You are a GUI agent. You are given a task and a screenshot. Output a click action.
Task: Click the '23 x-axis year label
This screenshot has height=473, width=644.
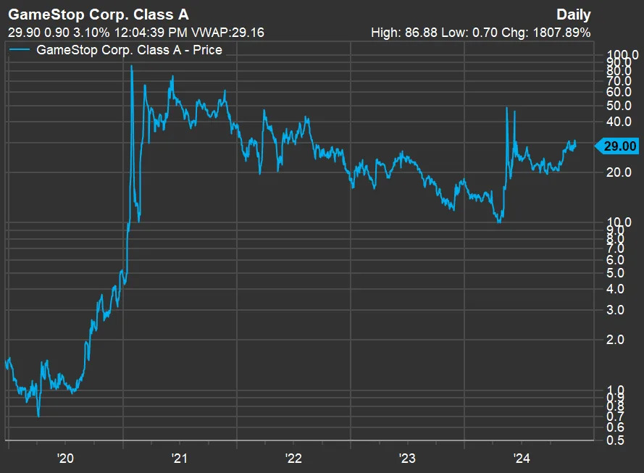pos(407,459)
